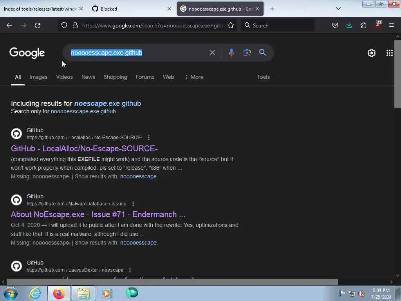Open the Action Center flag icon
The image size is (401, 301).
pos(342,293)
